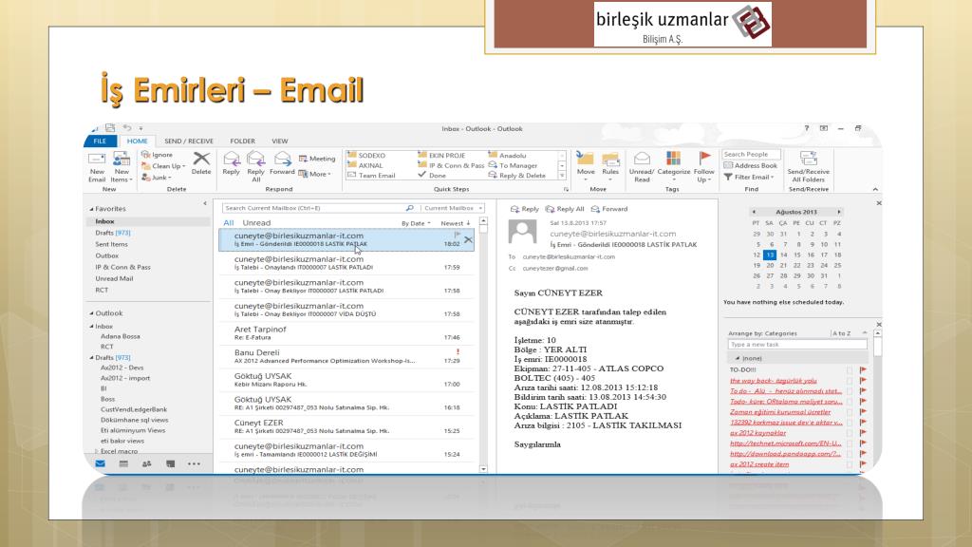Show All messages filter
This screenshot has width=972, height=547.
pyautogui.click(x=229, y=223)
